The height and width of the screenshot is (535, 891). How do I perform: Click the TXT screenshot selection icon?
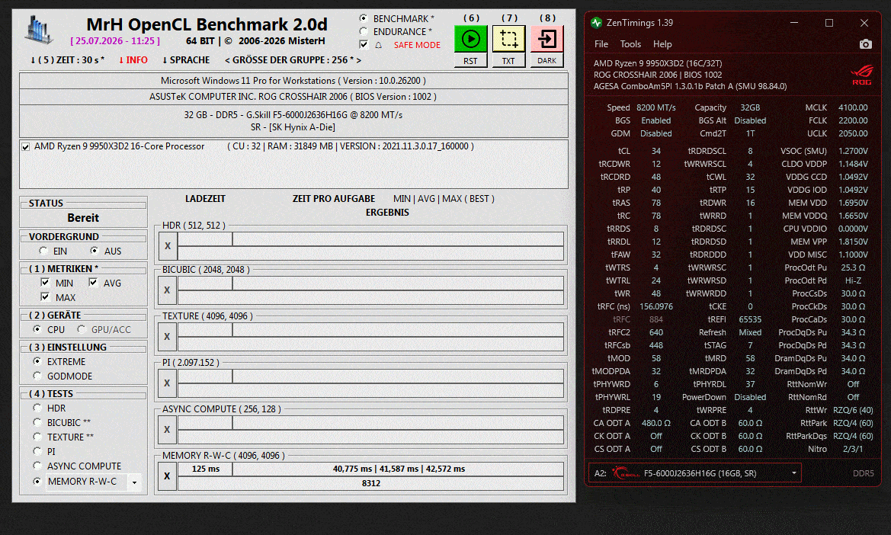[508, 39]
